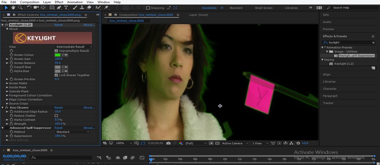Image resolution: width=380 pixels, height=165 pixels.
Task: Switch to the Small Screen workspace
Action: click(264, 8)
